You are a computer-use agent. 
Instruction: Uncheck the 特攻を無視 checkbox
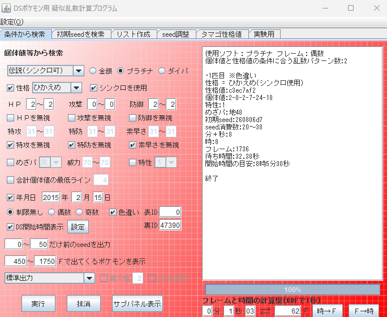tap(10, 145)
